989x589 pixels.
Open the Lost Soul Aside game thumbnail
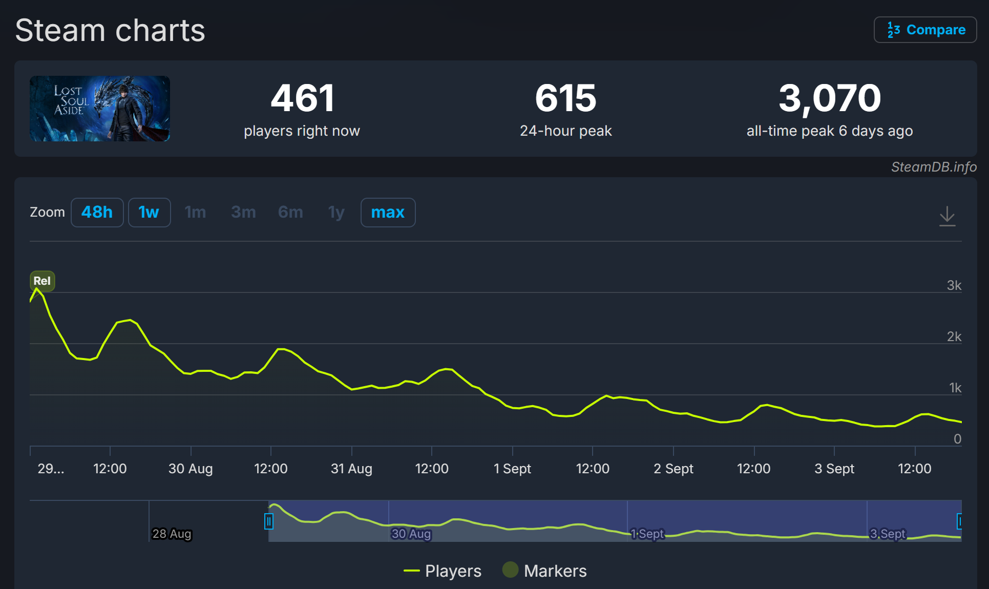click(100, 109)
